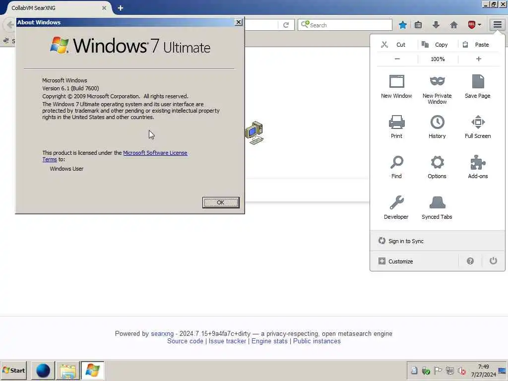Open a New Private Window
The width and height of the screenshot is (508, 381).
pyautogui.click(x=437, y=89)
